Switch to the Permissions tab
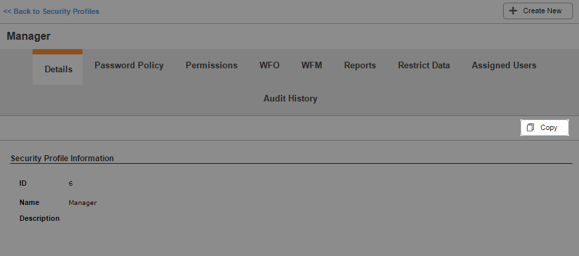579x256 pixels. [x=211, y=65]
